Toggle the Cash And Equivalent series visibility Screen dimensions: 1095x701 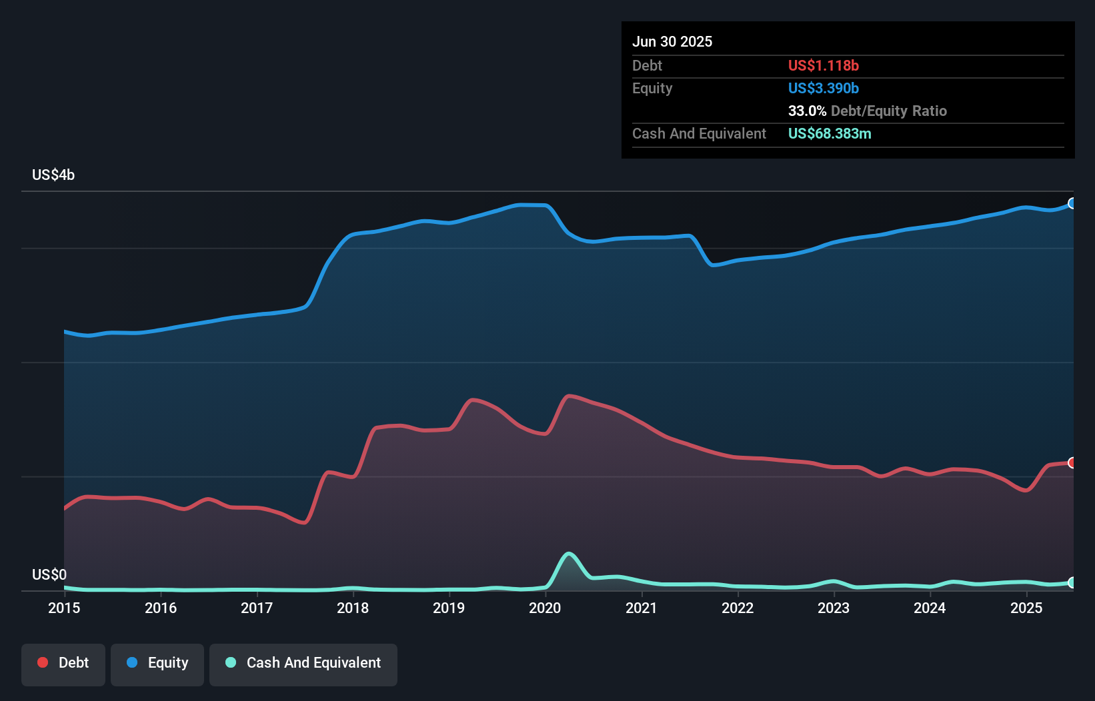pyautogui.click(x=303, y=662)
